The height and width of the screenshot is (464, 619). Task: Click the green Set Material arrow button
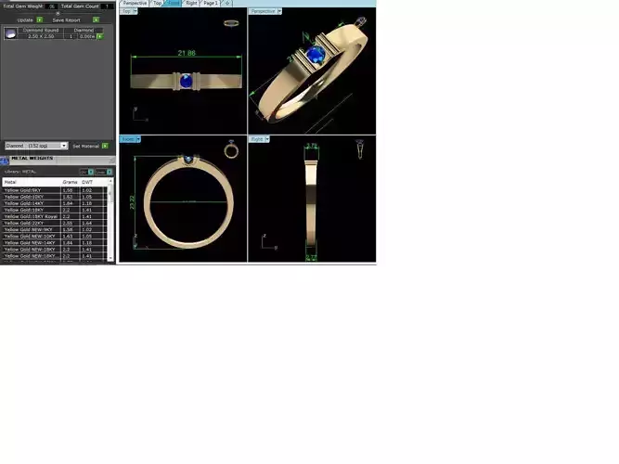tap(105, 146)
